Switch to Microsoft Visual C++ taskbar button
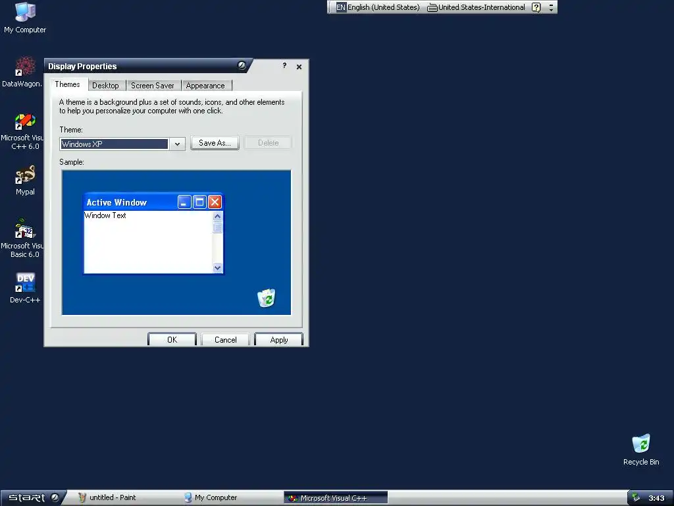Viewport: 674px width, 506px height. click(x=336, y=498)
